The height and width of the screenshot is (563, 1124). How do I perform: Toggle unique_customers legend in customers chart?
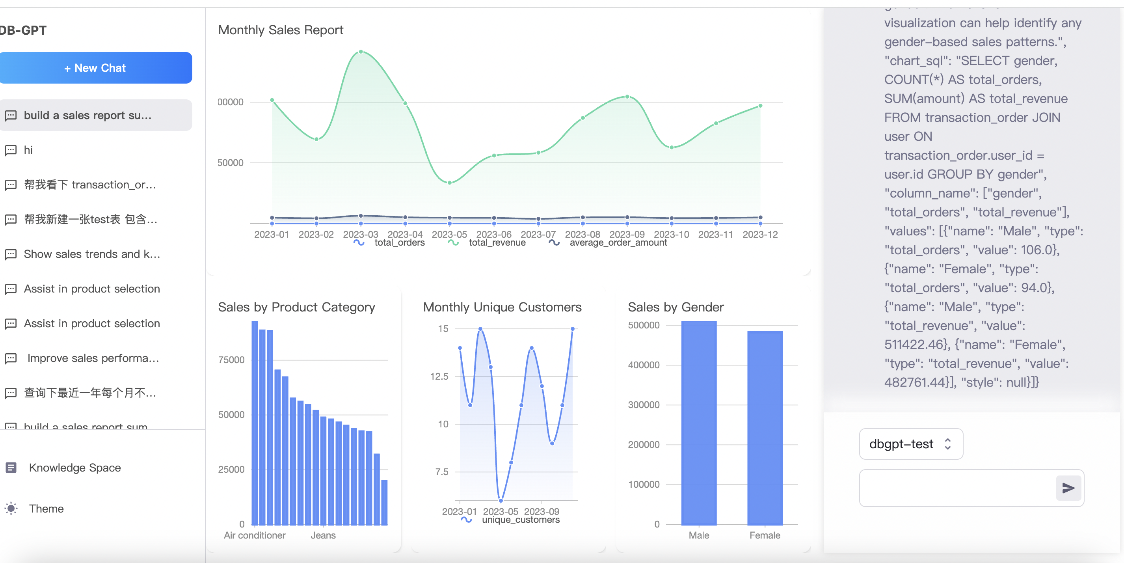point(510,520)
